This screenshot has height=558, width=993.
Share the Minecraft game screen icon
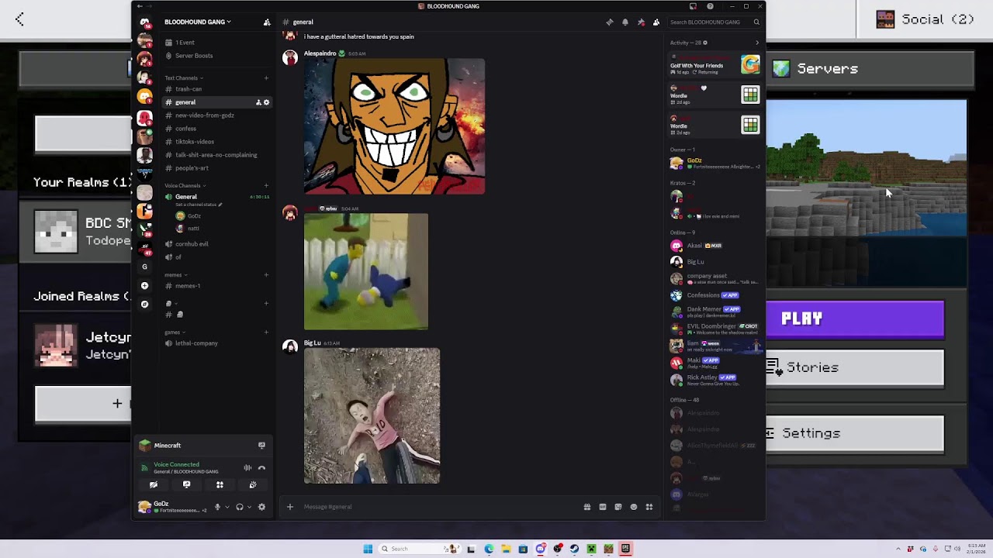coord(261,446)
